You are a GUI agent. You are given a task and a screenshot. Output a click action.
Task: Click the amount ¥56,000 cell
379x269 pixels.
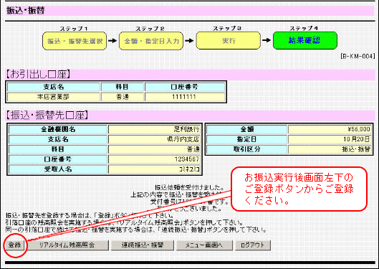pos(330,129)
